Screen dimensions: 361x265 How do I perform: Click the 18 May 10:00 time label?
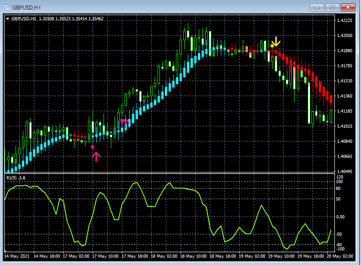[193, 256]
